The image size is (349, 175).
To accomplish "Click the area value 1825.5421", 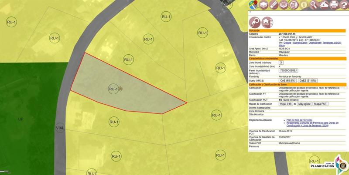I will pos(284,48).
